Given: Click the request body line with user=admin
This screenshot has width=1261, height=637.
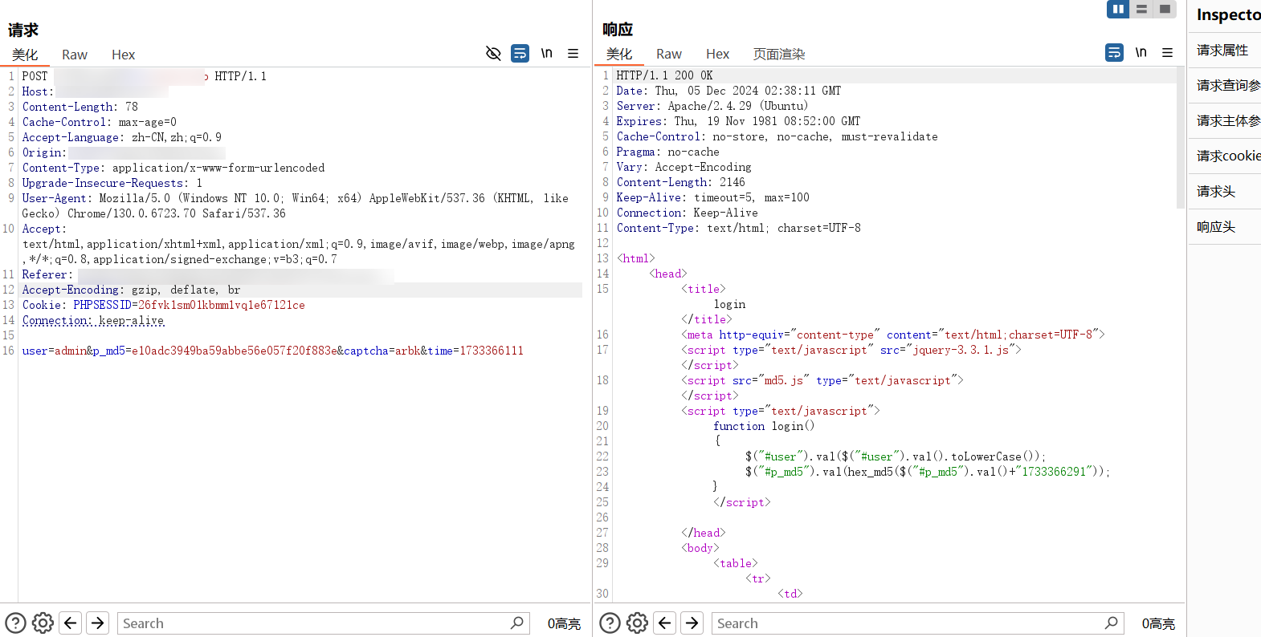Looking at the screenshot, I should (x=273, y=351).
